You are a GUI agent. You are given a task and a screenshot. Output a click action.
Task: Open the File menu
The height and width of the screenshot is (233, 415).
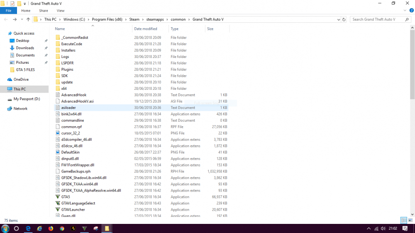(x=8, y=11)
